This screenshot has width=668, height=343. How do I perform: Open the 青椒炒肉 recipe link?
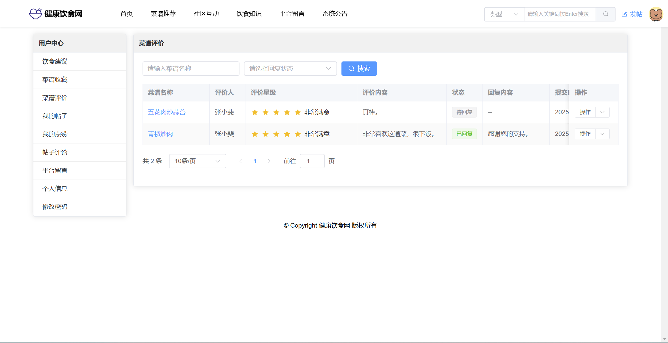(x=160, y=134)
